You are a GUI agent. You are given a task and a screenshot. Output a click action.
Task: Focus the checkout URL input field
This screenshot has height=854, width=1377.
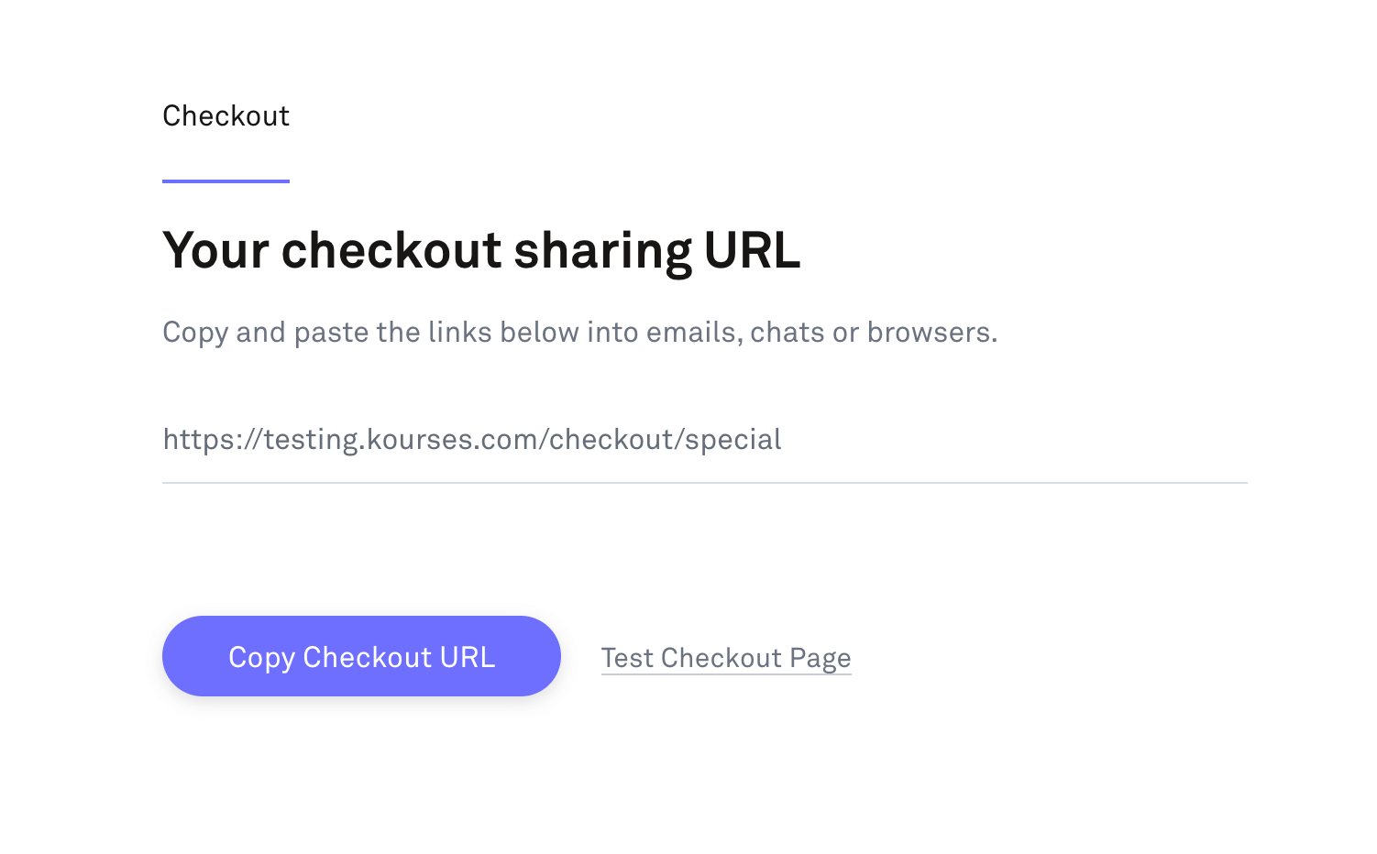704,440
